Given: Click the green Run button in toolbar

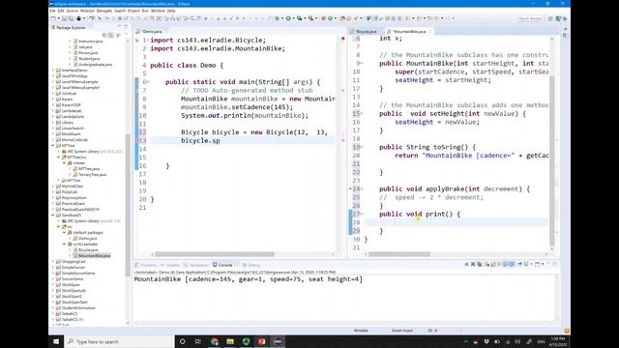Looking at the screenshot, I should (288, 18).
